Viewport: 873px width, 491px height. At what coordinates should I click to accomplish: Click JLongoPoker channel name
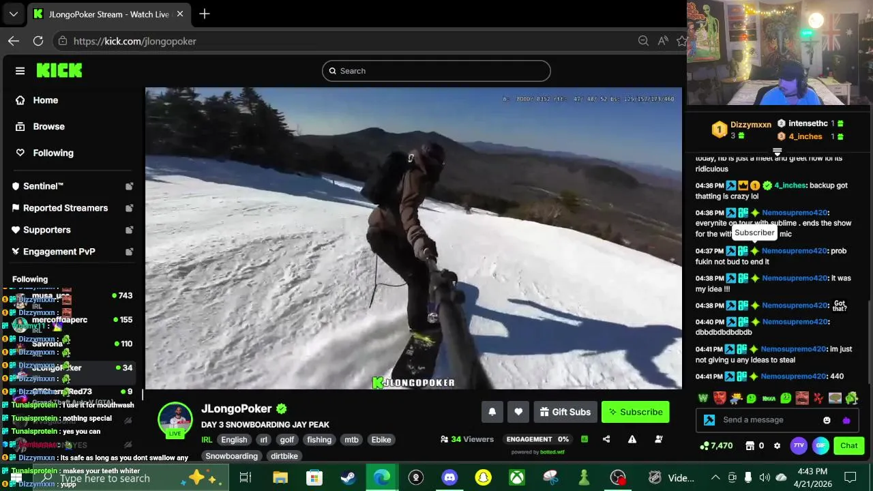pos(237,408)
